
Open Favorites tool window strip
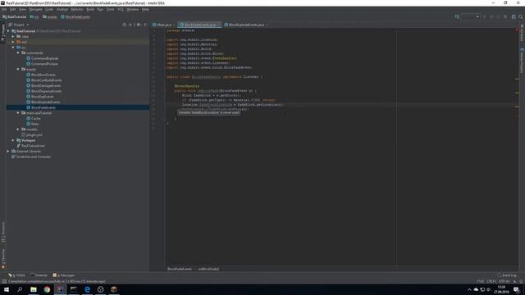(x=3, y=259)
